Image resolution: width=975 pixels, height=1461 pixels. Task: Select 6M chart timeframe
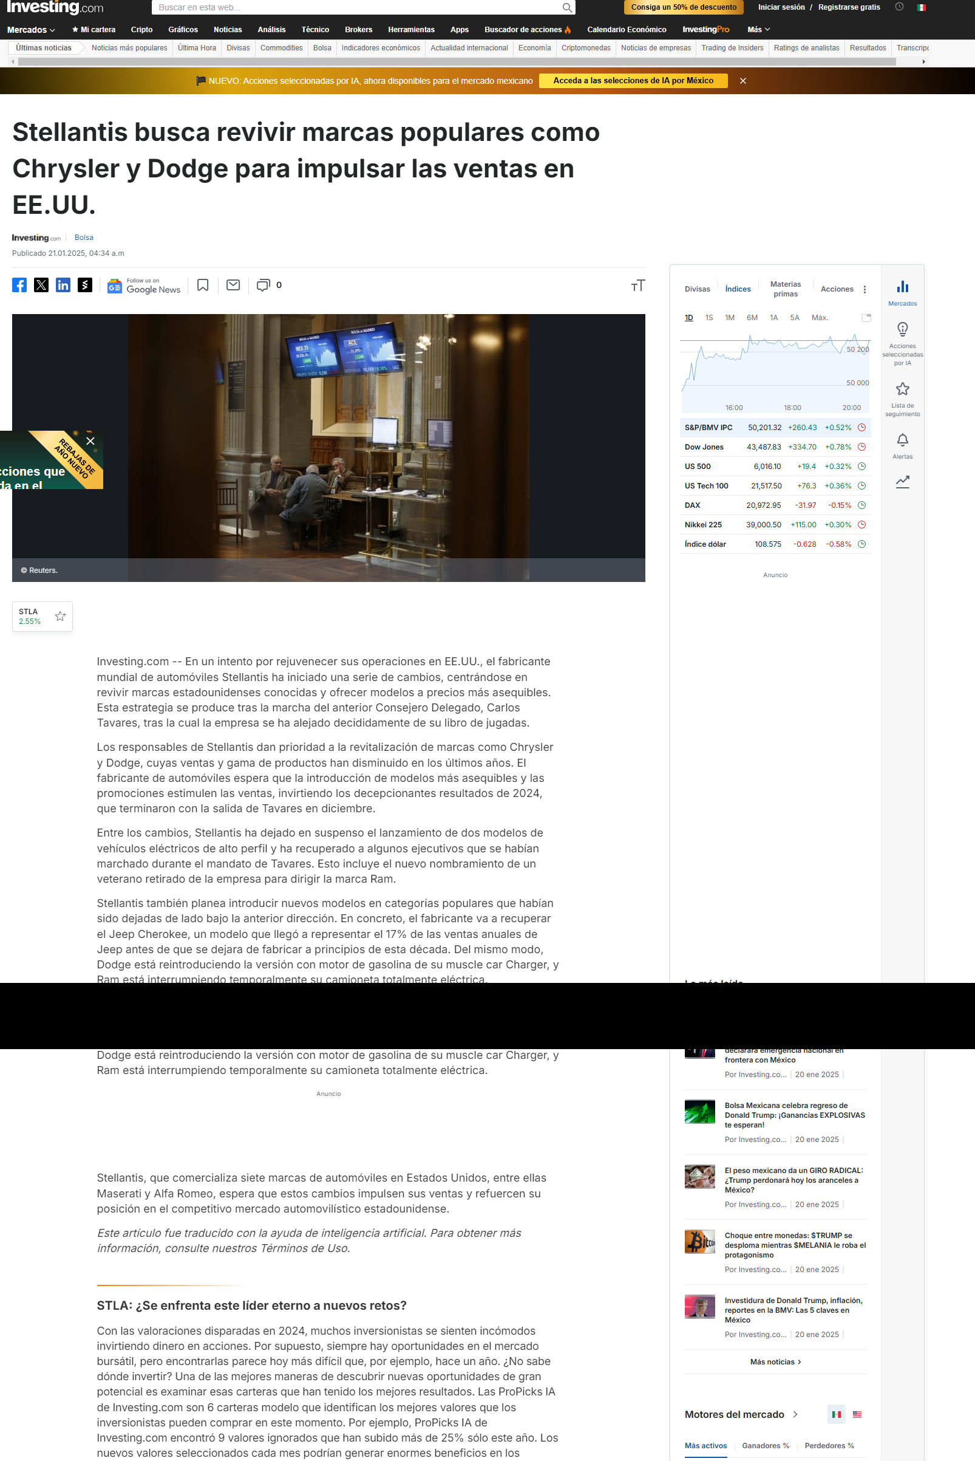[x=752, y=317]
